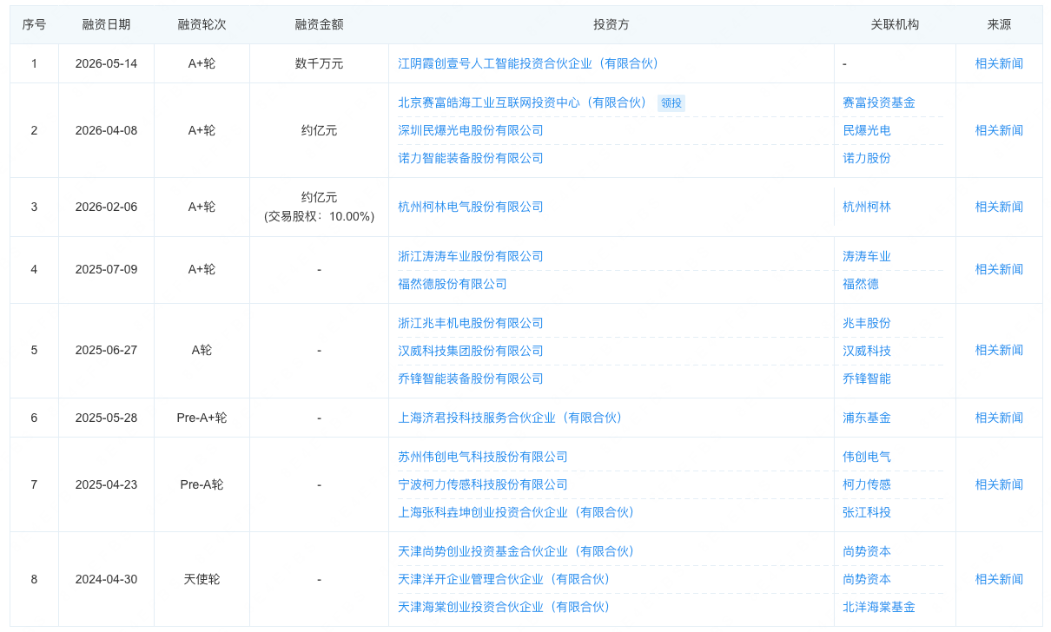
Task: Click the 来源 column header
Action: tap(999, 24)
